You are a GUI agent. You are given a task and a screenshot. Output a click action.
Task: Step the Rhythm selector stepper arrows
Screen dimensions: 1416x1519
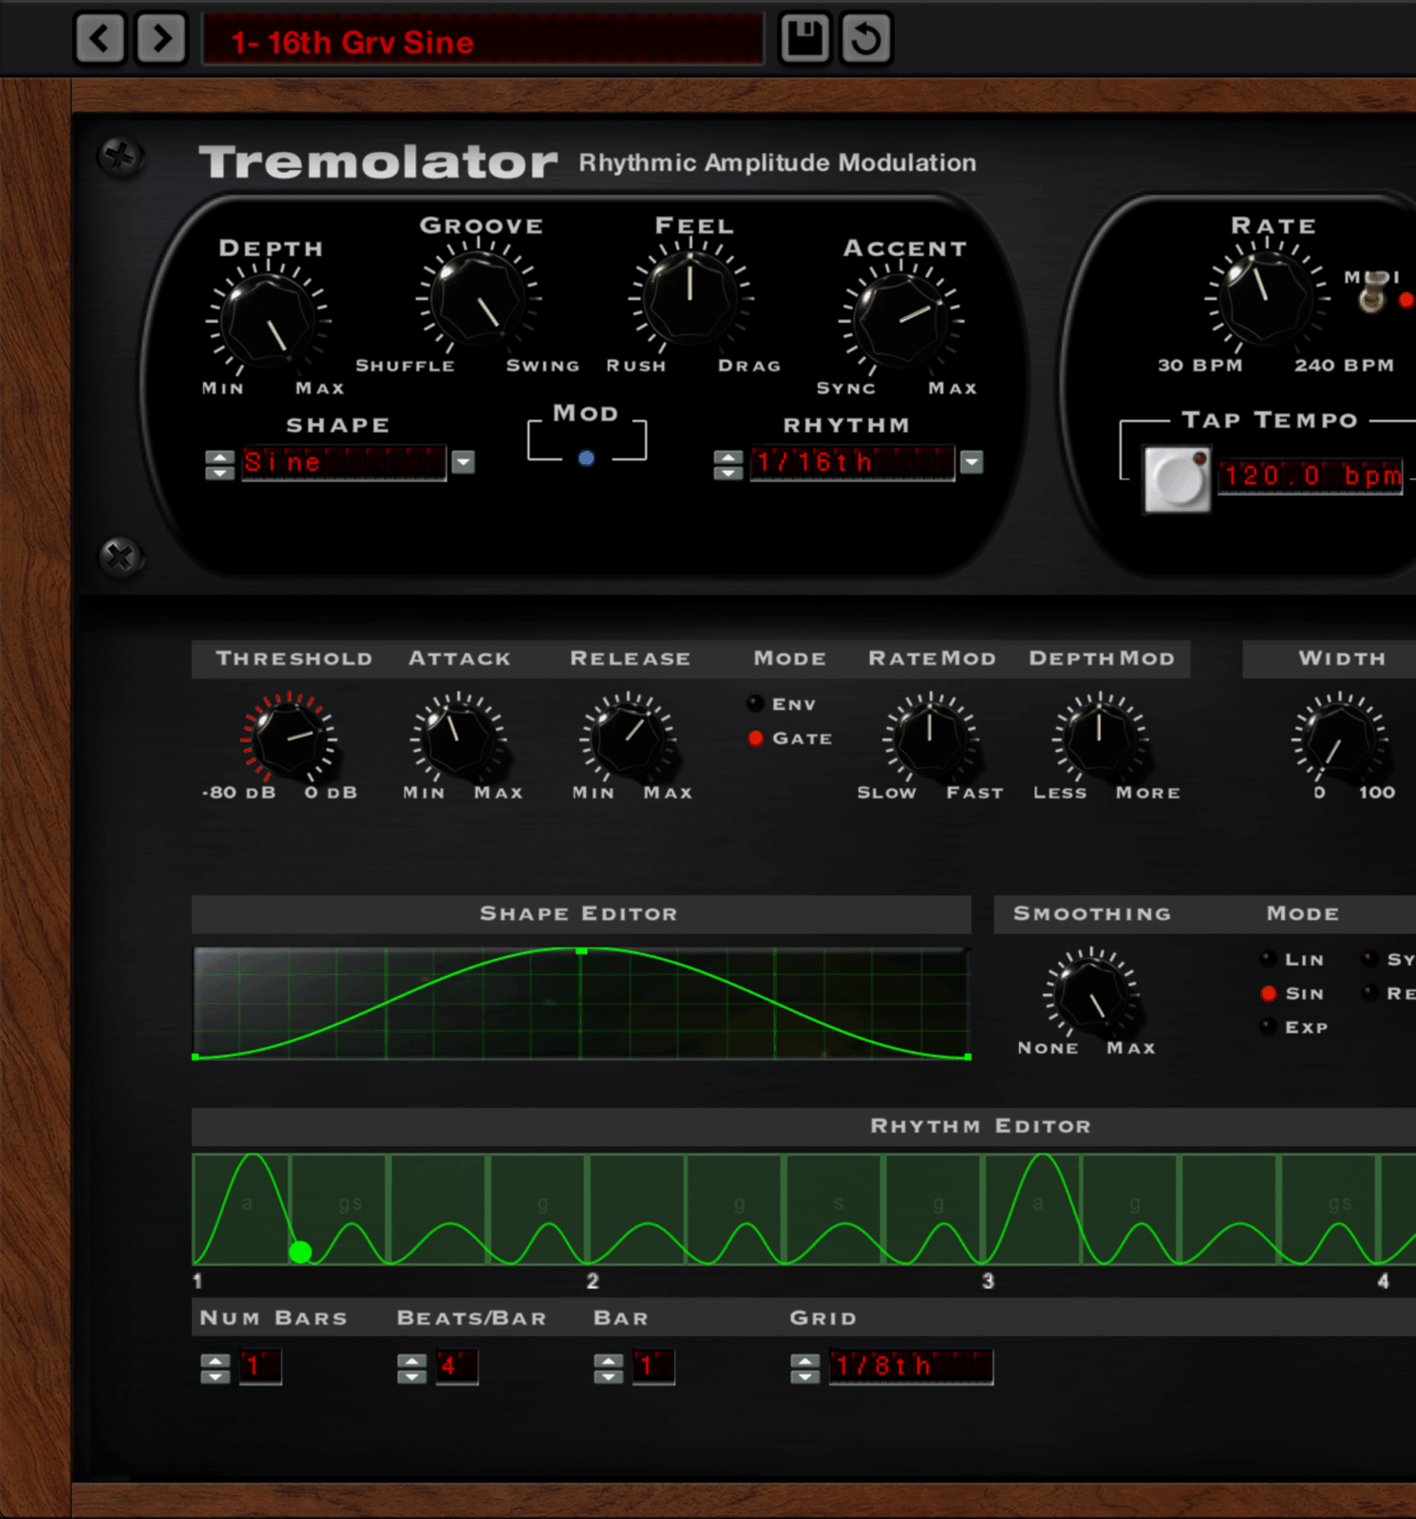728,463
